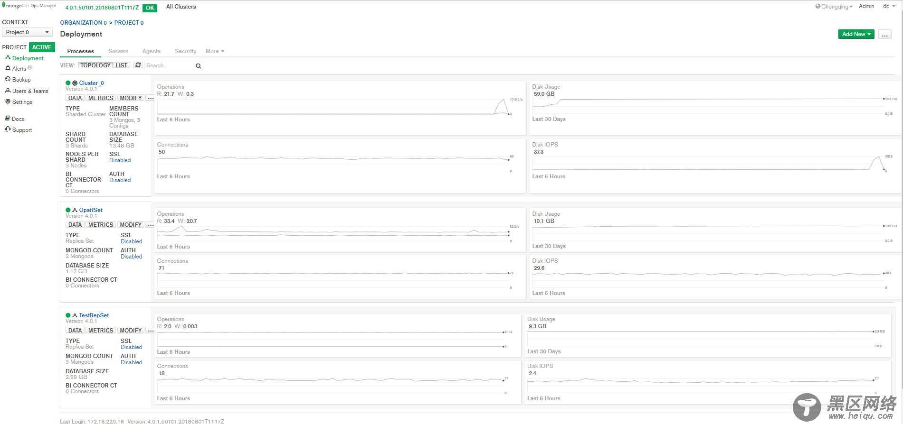903x424 pixels.
Task: Click the refresh view icon button
Action: (138, 65)
